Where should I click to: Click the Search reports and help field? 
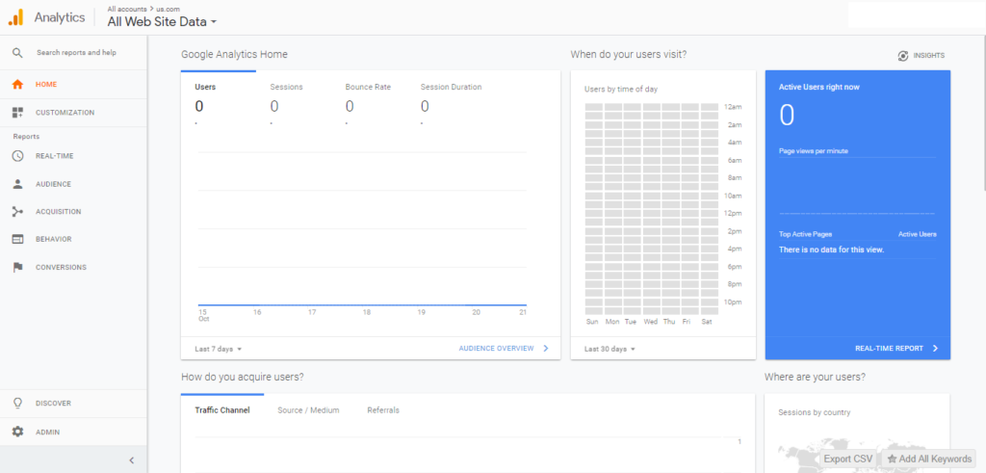tap(76, 53)
